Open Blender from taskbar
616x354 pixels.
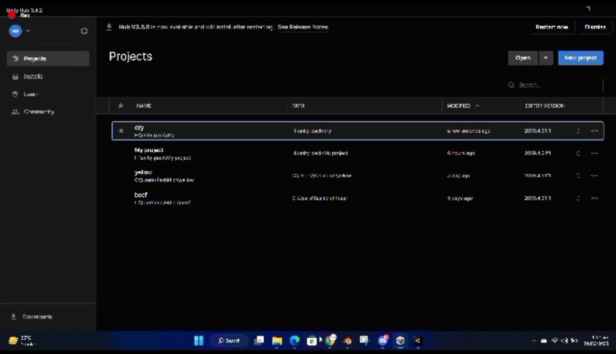[347, 341]
